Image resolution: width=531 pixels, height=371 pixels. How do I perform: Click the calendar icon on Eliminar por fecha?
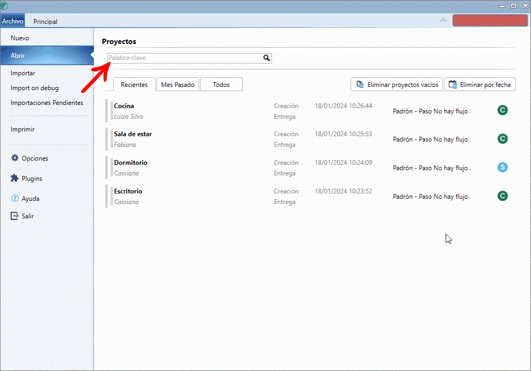452,84
